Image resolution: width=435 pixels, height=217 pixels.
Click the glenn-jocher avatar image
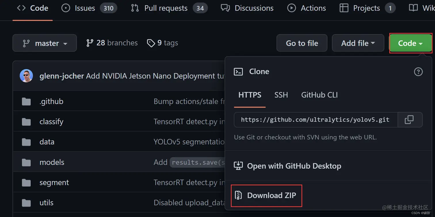tap(26, 76)
